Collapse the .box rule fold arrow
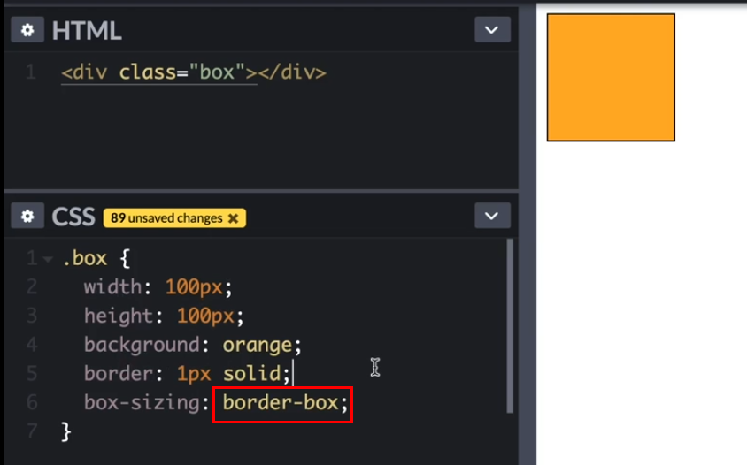The image size is (747, 465). point(48,259)
